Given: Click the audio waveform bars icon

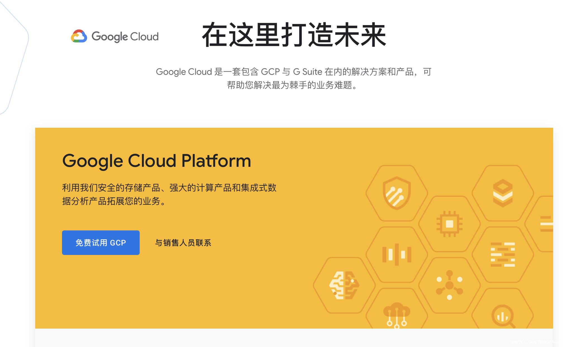Looking at the screenshot, I should tap(397, 254).
